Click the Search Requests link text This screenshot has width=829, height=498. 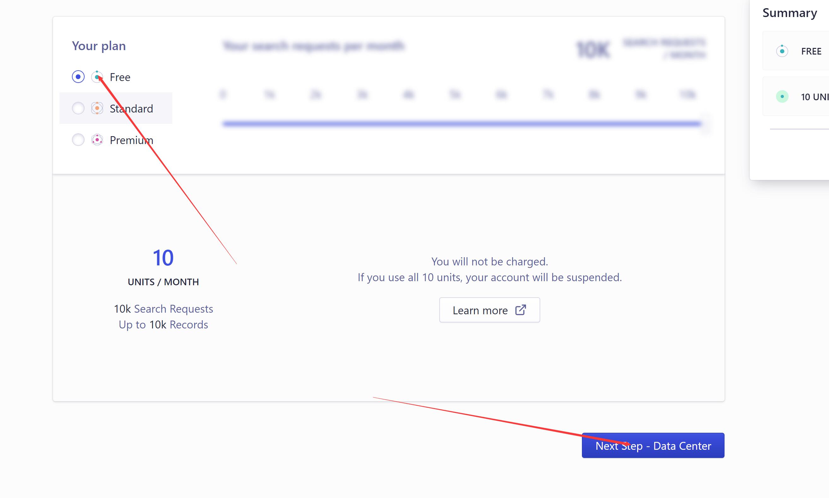point(173,309)
